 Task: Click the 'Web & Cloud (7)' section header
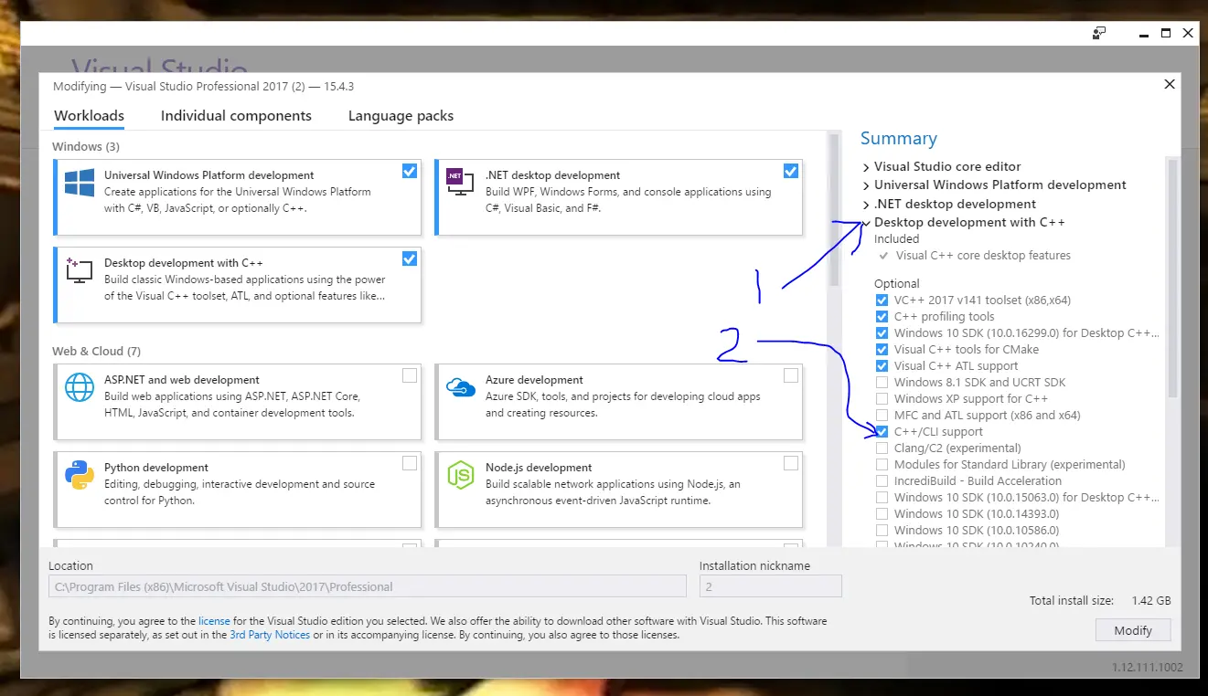pyautogui.click(x=96, y=351)
